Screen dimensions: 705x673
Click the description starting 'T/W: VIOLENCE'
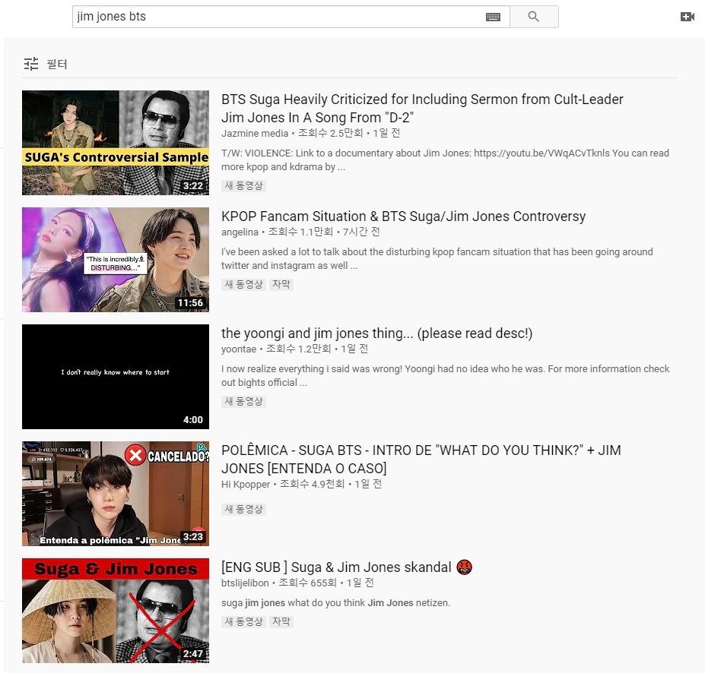click(445, 160)
